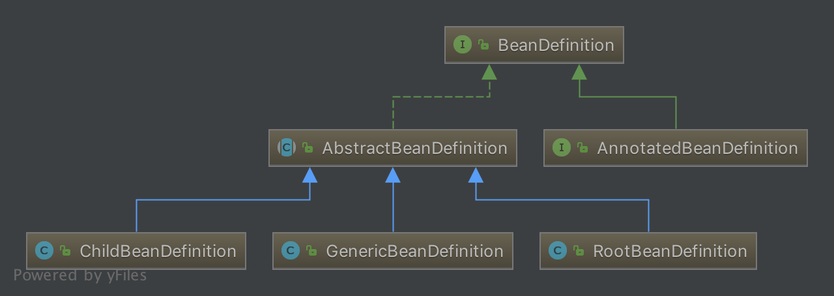
Task: Select the AnnotatedBeanDefinition node label
Action: [697, 148]
